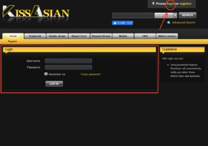Screen dimensions: 208x146
Task: Open Advanced Search link
Action: click(x=184, y=23)
